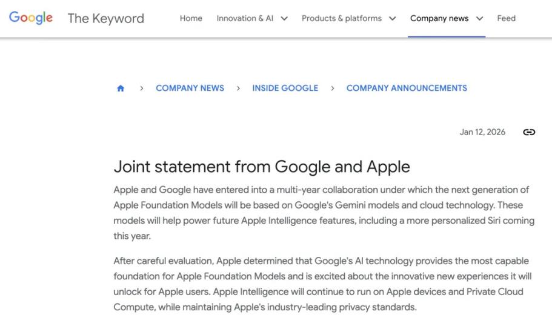Screen dimensions: 552x326
Task: Expand the Company news chevron
Action: click(479, 19)
